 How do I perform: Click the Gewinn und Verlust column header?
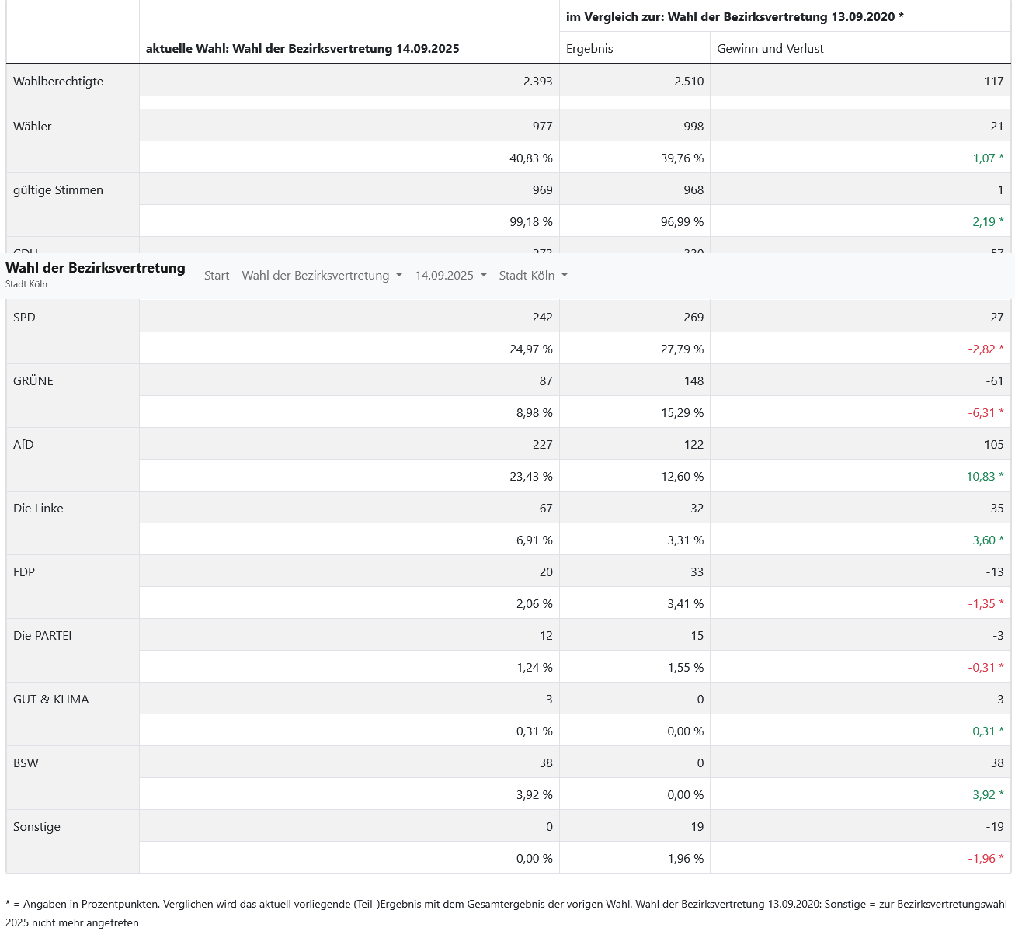[770, 49]
